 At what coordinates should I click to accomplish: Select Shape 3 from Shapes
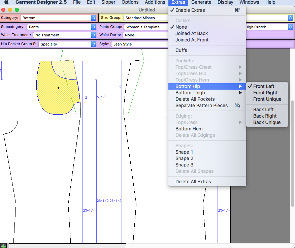tap(207, 165)
